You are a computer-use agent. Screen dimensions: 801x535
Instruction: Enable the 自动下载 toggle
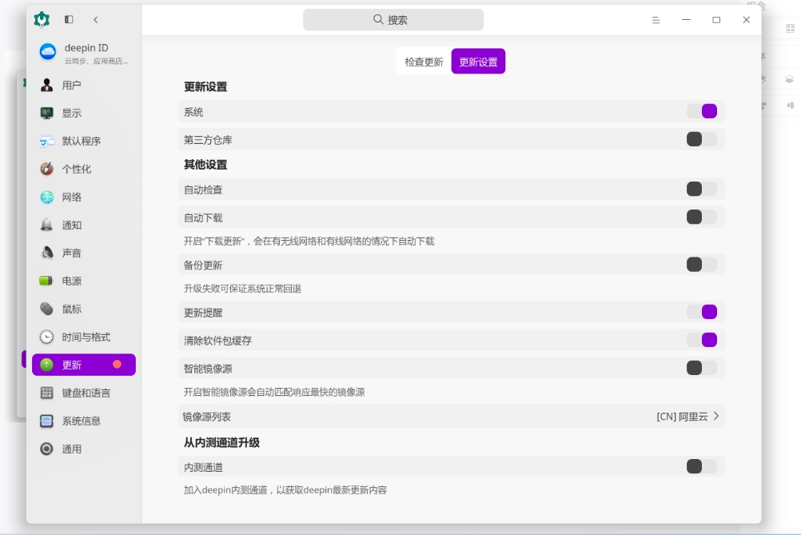click(702, 218)
